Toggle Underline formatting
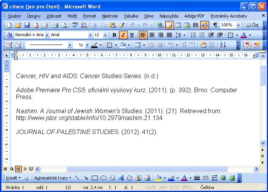This screenshot has height=192, width=268. pyautogui.click(x=132, y=35)
